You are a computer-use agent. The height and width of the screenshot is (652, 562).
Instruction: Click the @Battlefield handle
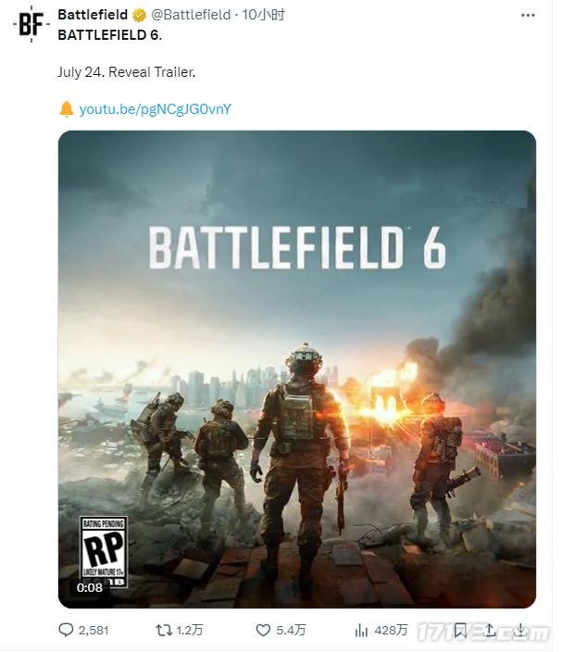point(191,15)
